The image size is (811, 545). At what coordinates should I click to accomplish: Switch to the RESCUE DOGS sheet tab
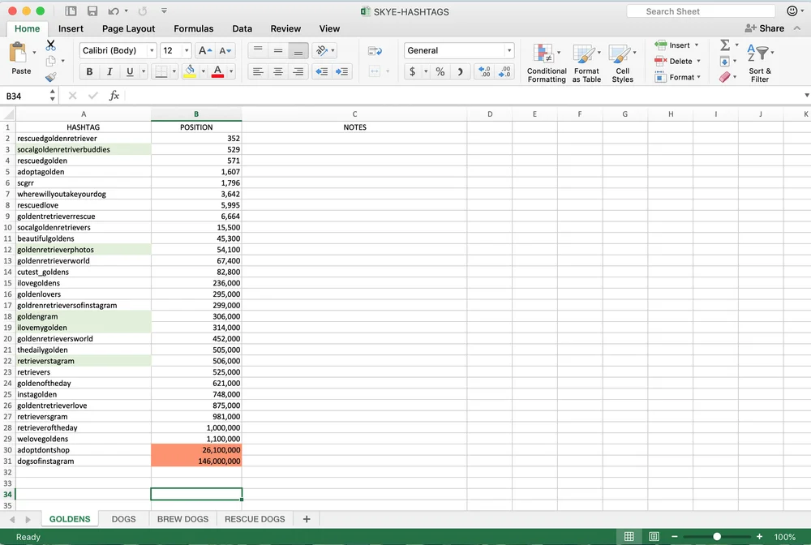(255, 519)
